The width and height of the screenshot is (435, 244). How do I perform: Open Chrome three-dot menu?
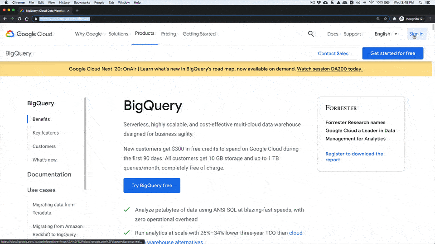tap(430, 19)
